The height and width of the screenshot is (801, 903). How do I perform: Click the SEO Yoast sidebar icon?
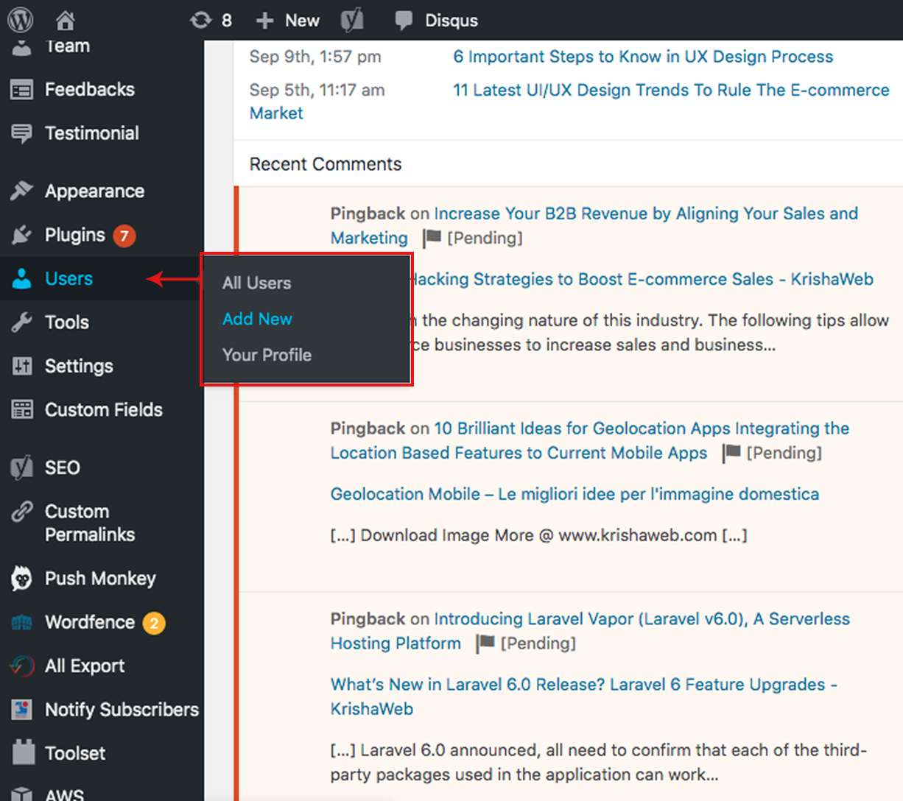tap(22, 467)
